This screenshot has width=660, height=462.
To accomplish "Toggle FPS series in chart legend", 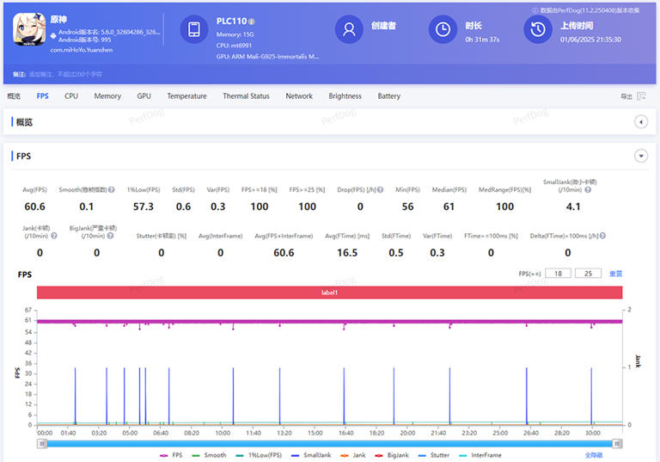I will click(x=171, y=455).
